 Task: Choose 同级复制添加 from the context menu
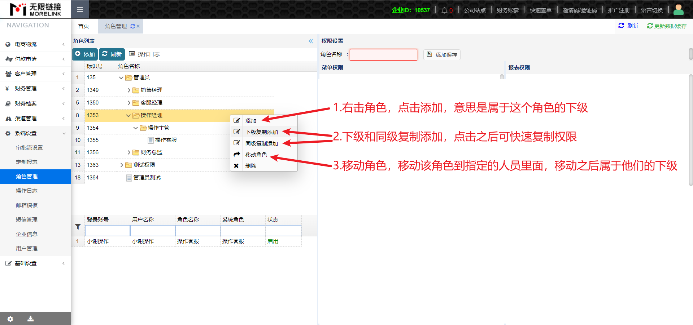point(264,143)
